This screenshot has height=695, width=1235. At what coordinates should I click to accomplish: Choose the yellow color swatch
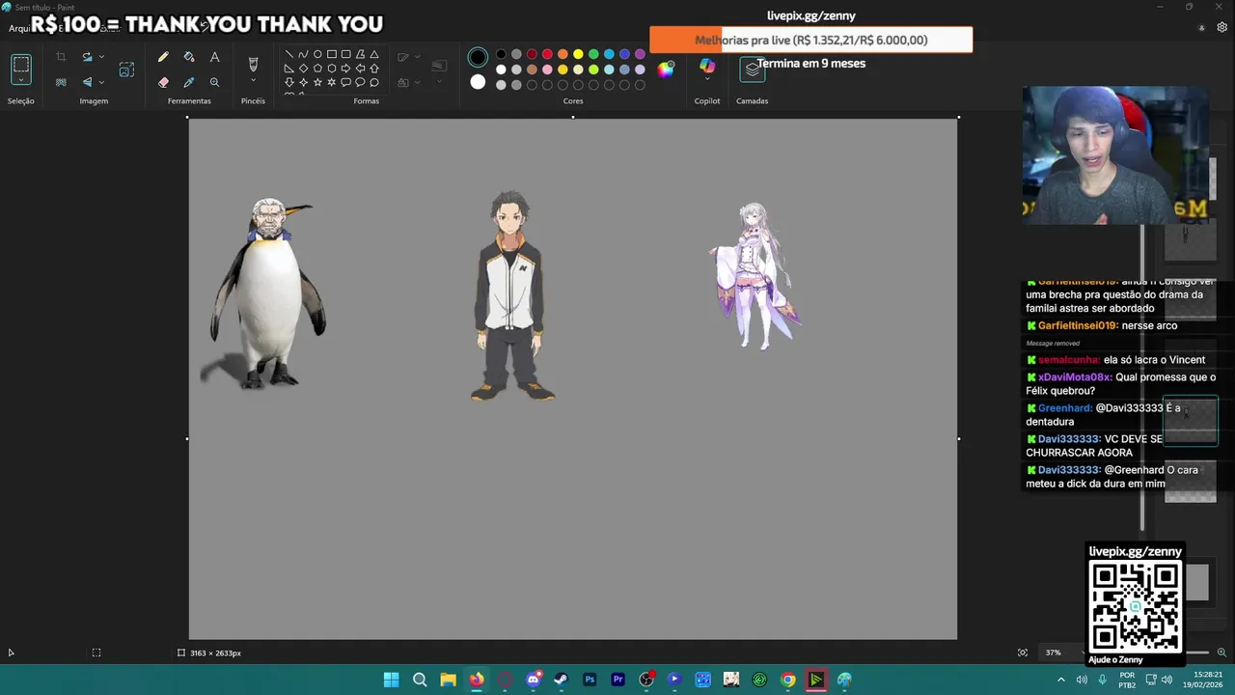(578, 54)
